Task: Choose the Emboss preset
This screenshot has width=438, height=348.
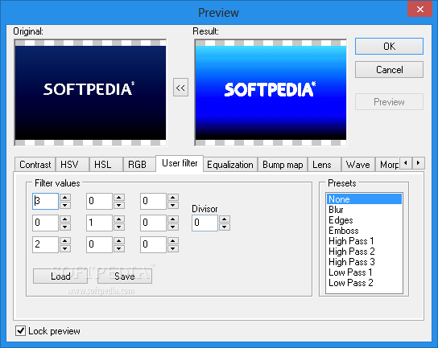Action: coord(364,231)
